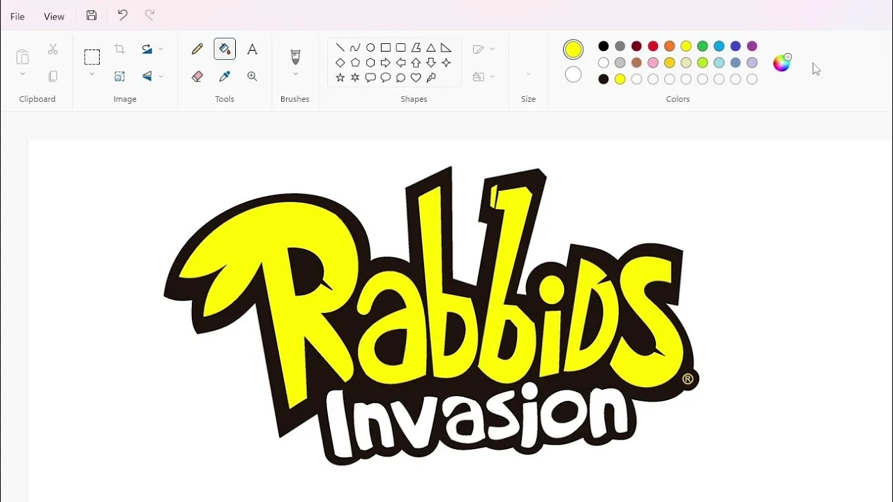The height and width of the screenshot is (502, 893).
Task: Select the Brushes tool
Action: (295, 56)
